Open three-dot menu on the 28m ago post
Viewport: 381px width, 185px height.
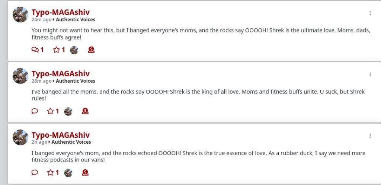tap(370, 74)
